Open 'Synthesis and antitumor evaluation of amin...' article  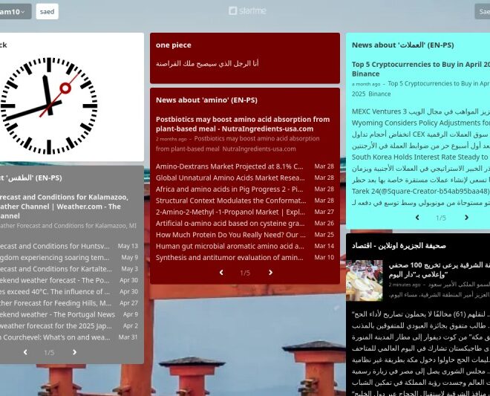click(229, 257)
